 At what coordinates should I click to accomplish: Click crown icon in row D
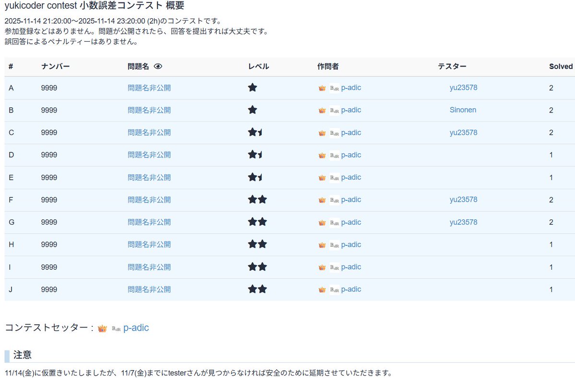[x=322, y=155]
